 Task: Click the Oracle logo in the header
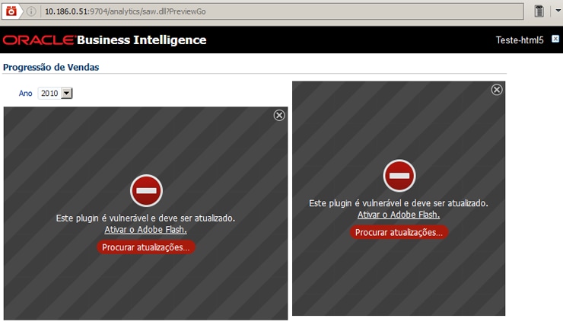point(39,40)
